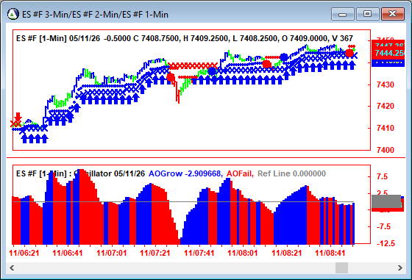Click the 7400 price axis label

(x=386, y=150)
